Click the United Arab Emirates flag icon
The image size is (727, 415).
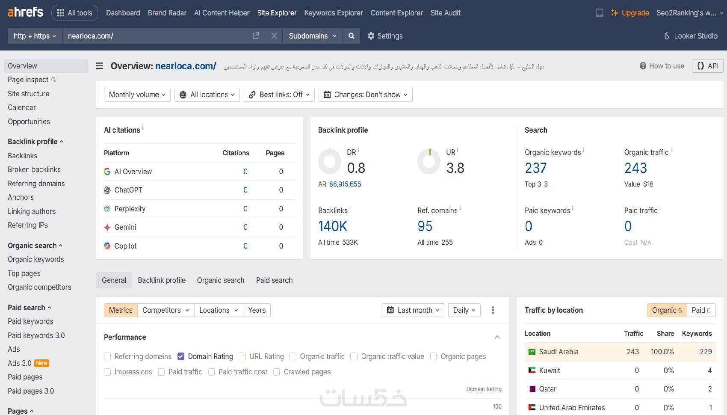click(532, 408)
